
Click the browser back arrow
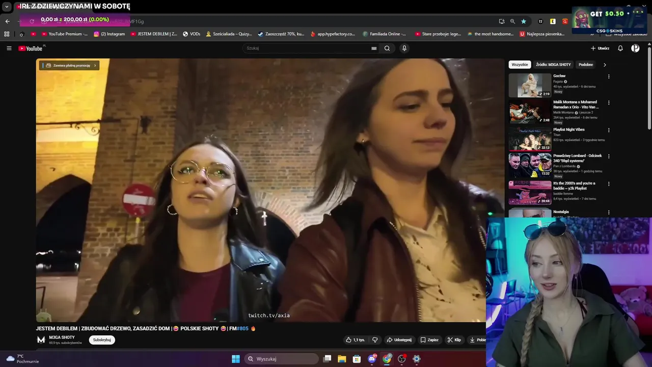(7, 21)
